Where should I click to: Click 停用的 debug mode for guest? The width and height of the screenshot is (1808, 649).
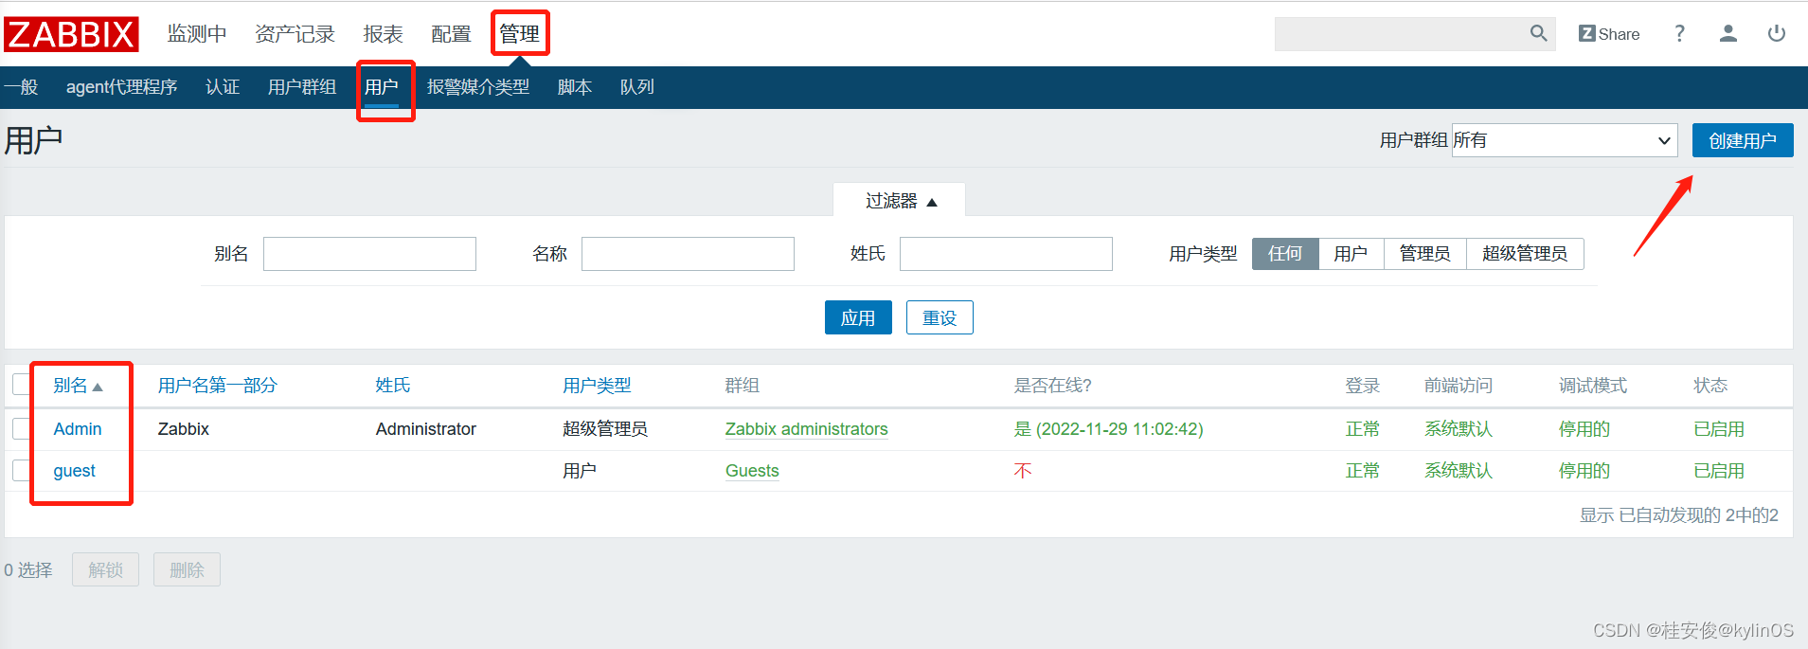click(1584, 471)
